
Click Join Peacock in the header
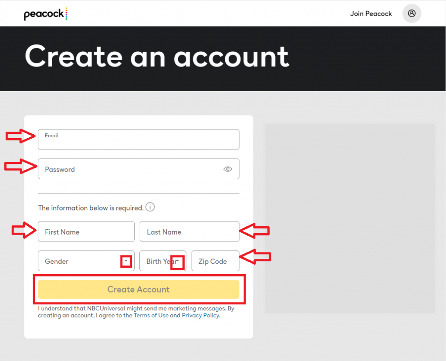pyautogui.click(x=371, y=14)
